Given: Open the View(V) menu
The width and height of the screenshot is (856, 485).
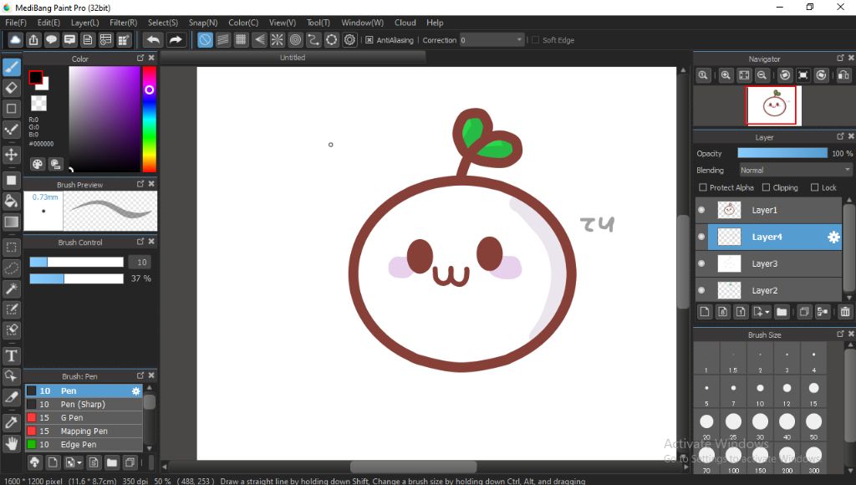Looking at the screenshot, I should pos(283,23).
